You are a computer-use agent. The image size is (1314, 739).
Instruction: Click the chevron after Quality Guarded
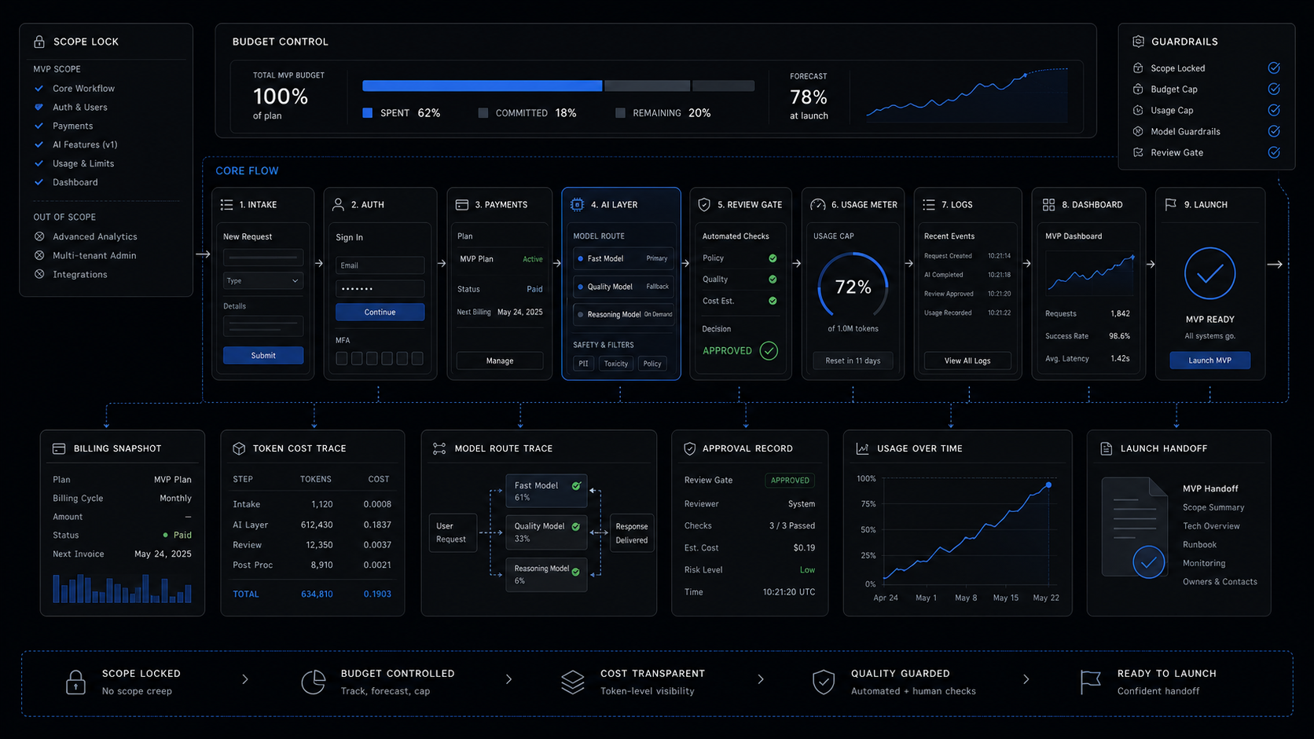click(1026, 679)
